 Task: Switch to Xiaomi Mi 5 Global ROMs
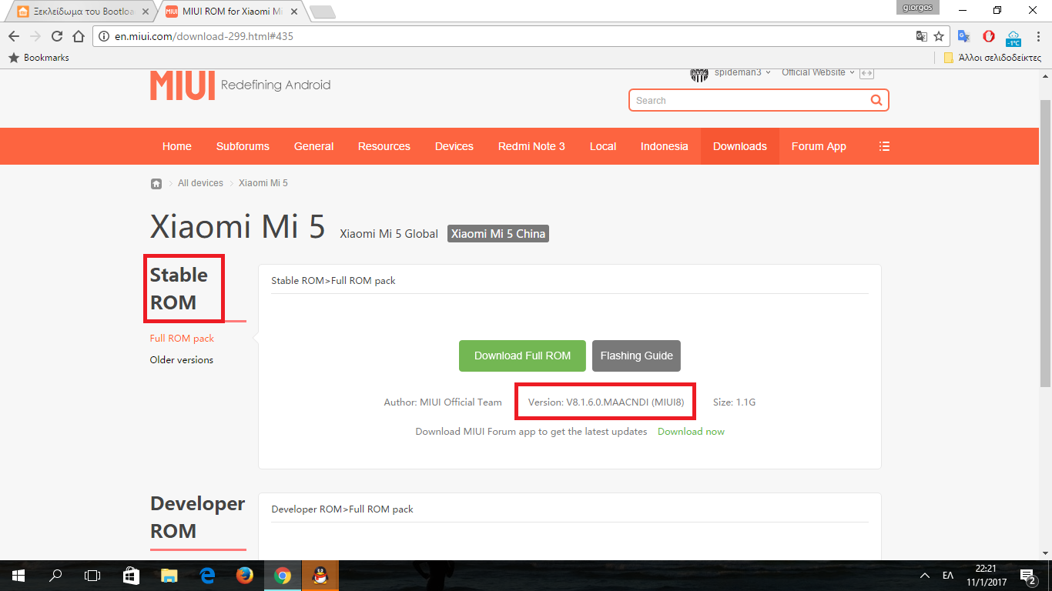(x=389, y=234)
